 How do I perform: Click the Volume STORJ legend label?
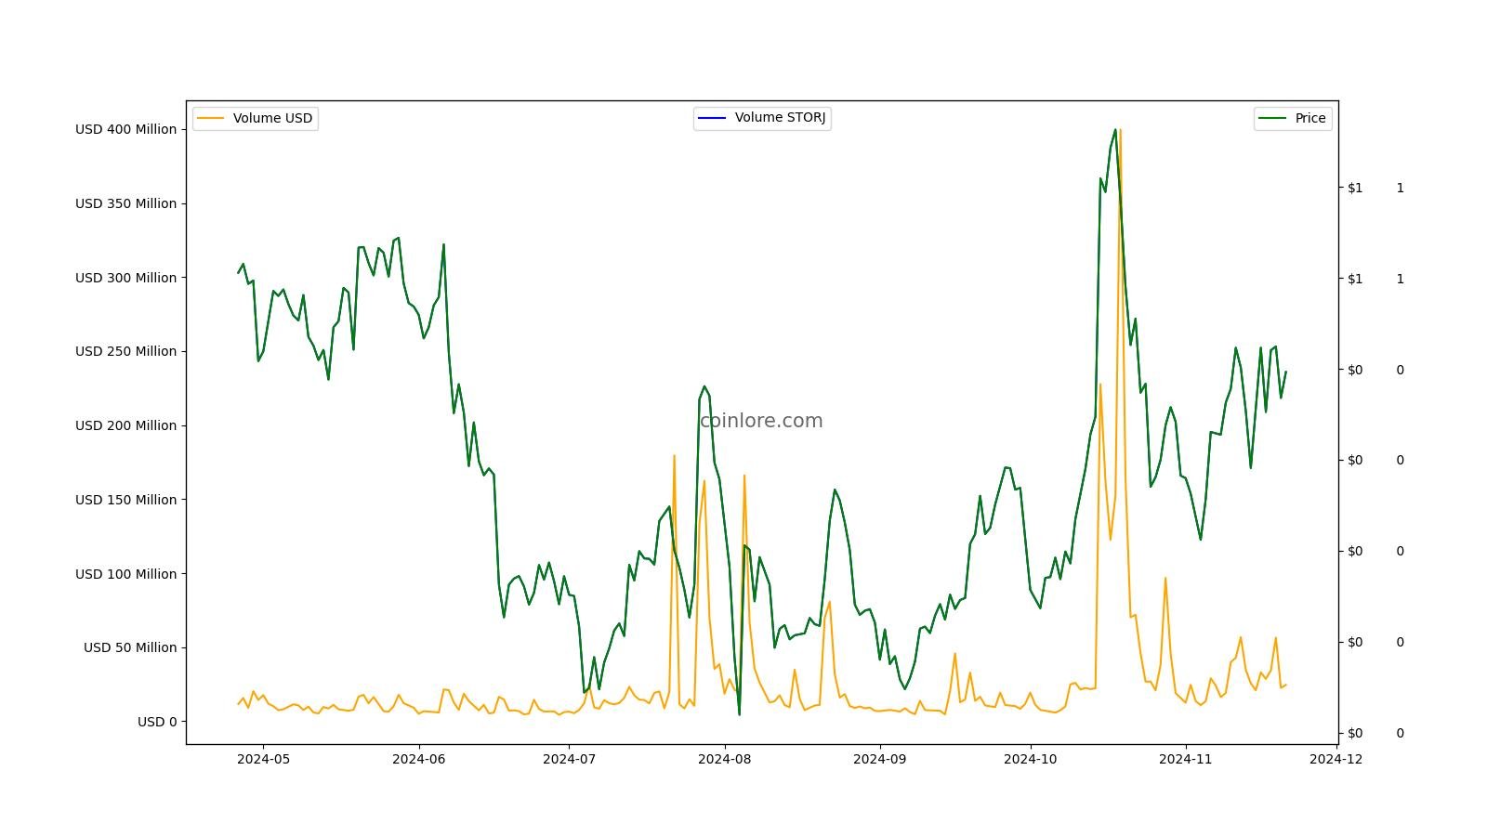pos(780,117)
